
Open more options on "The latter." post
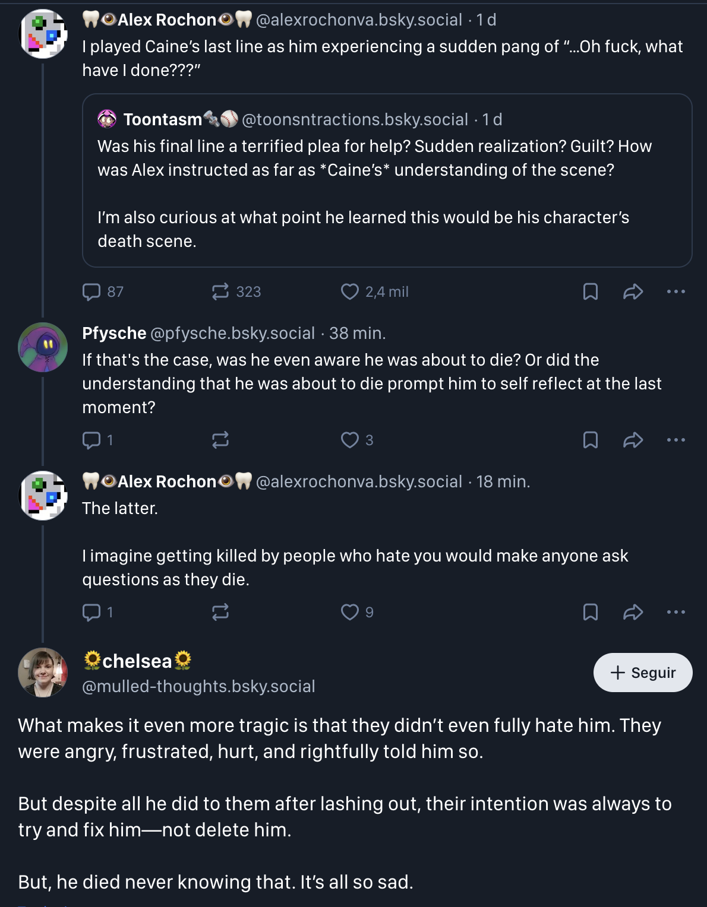[676, 612]
